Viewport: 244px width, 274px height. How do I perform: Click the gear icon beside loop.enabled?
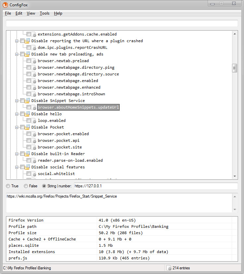coord(34,121)
